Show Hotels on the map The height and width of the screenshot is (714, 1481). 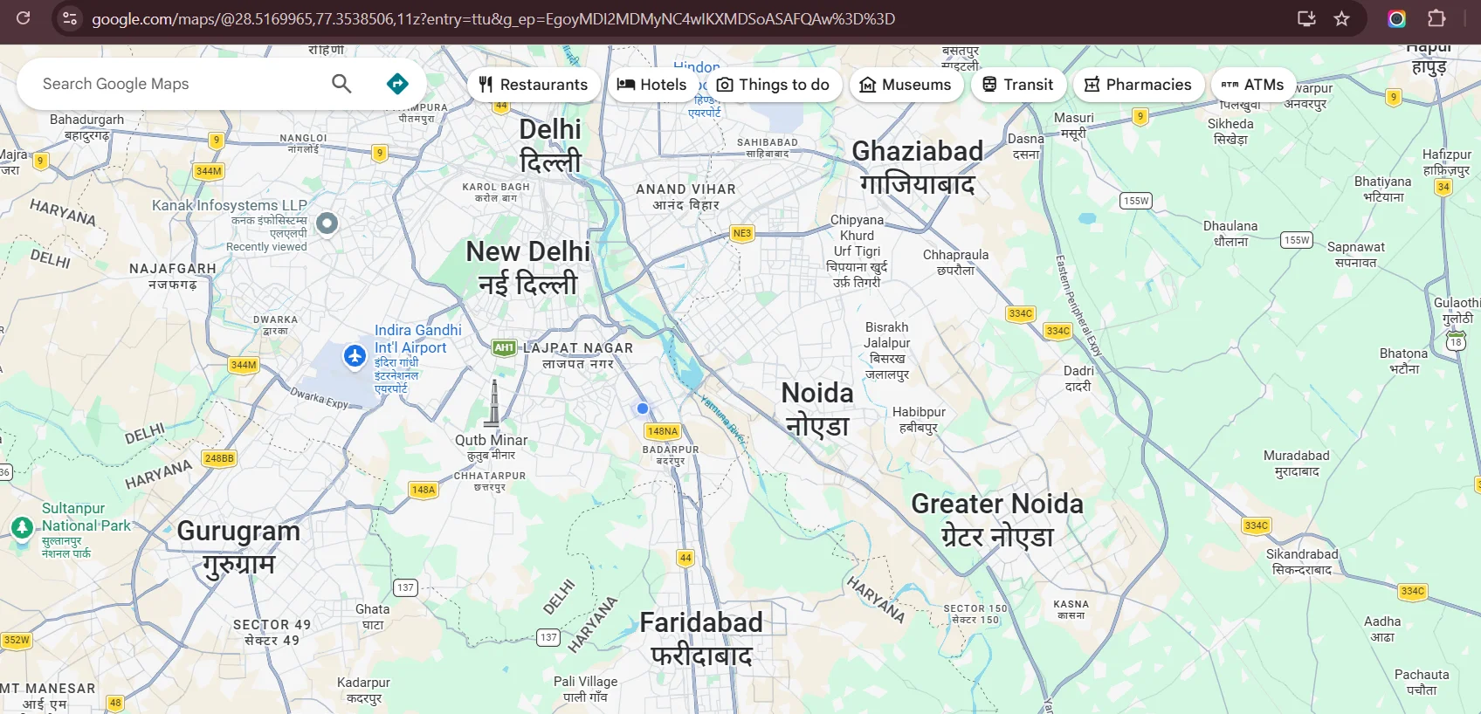[x=652, y=85]
